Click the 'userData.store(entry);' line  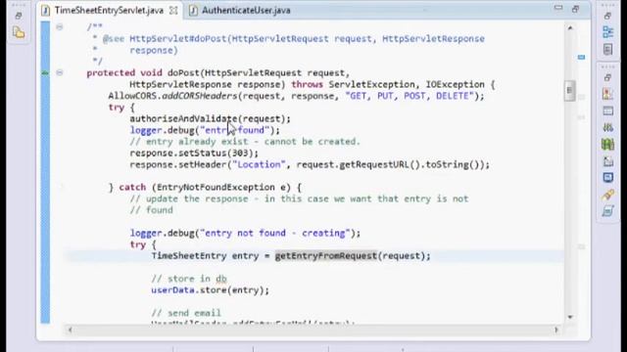(210, 290)
